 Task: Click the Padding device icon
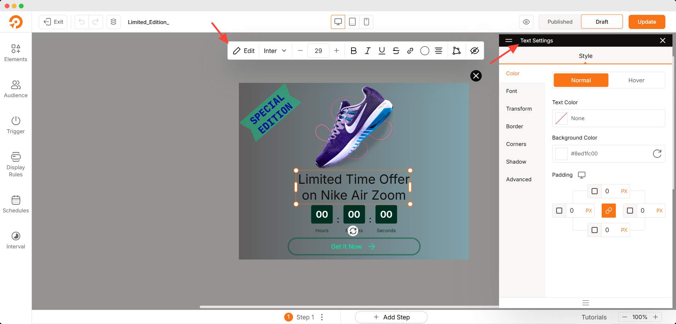click(x=582, y=175)
